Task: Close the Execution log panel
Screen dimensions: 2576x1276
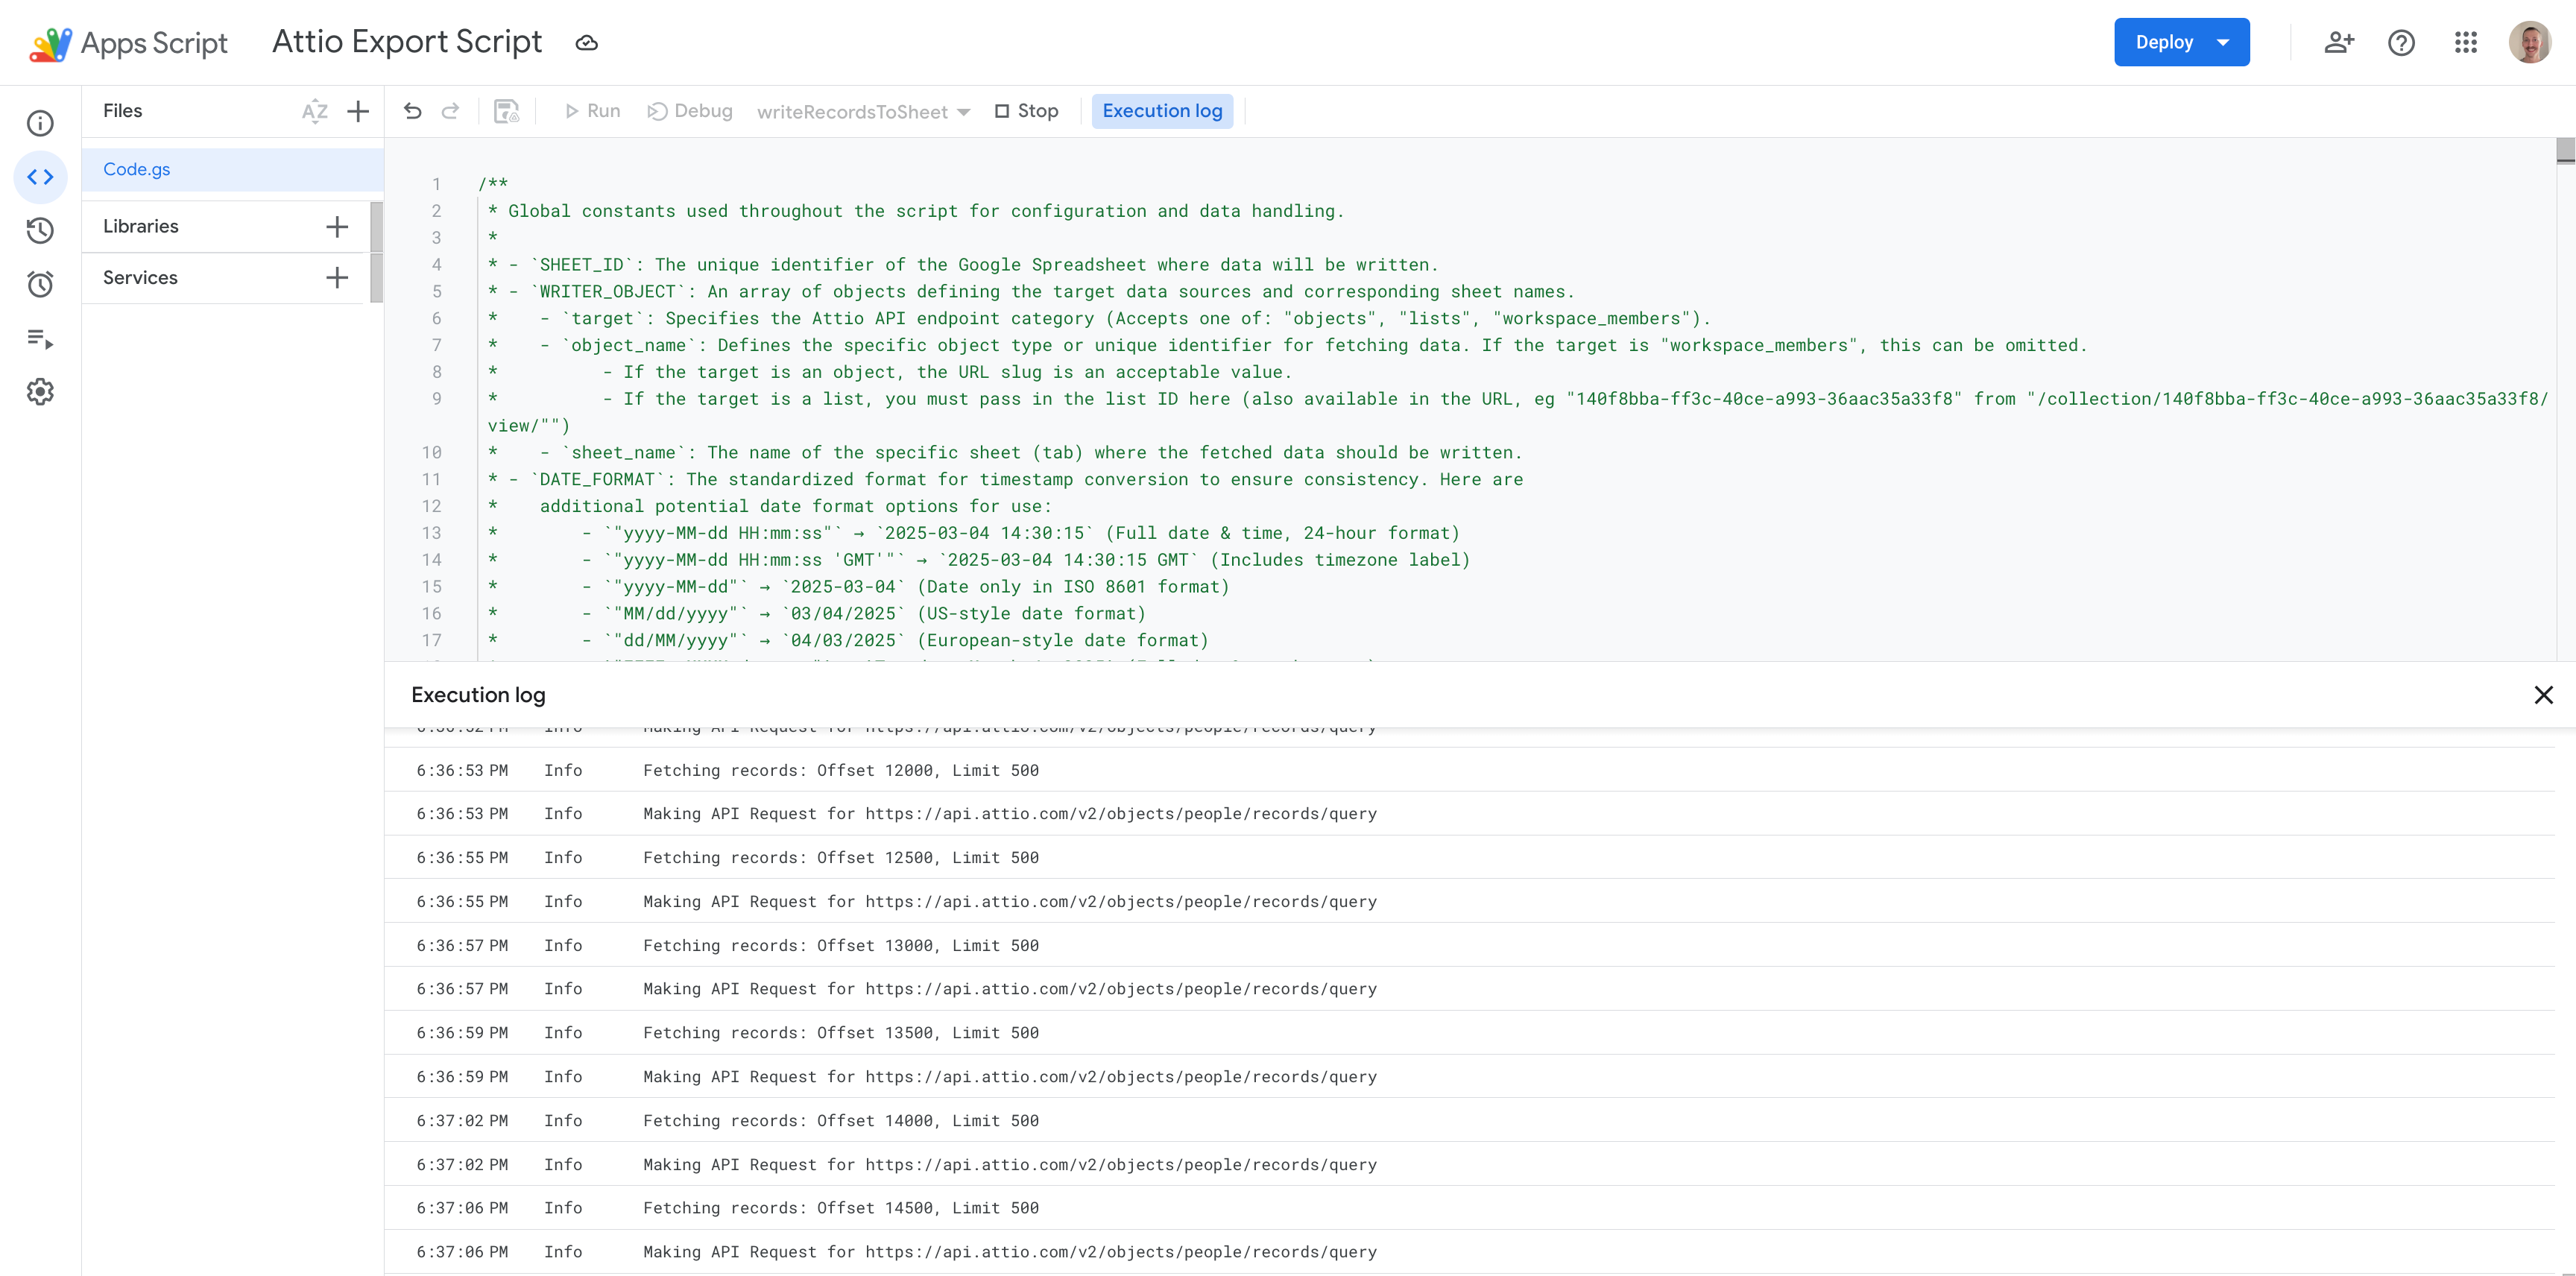Action: coord(2544,695)
